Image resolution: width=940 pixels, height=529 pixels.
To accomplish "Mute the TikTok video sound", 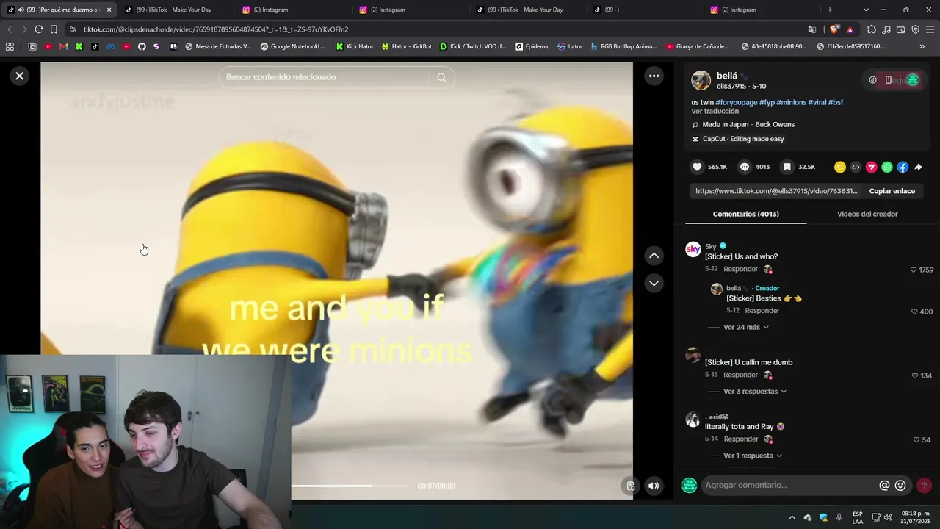I will tap(654, 486).
